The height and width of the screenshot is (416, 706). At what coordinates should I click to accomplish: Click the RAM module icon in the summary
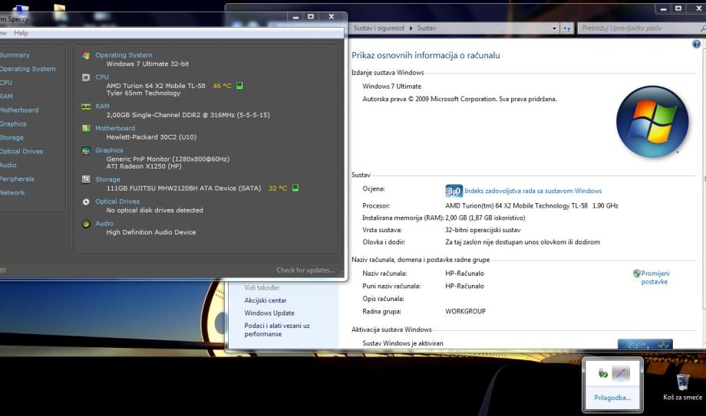(x=86, y=106)
